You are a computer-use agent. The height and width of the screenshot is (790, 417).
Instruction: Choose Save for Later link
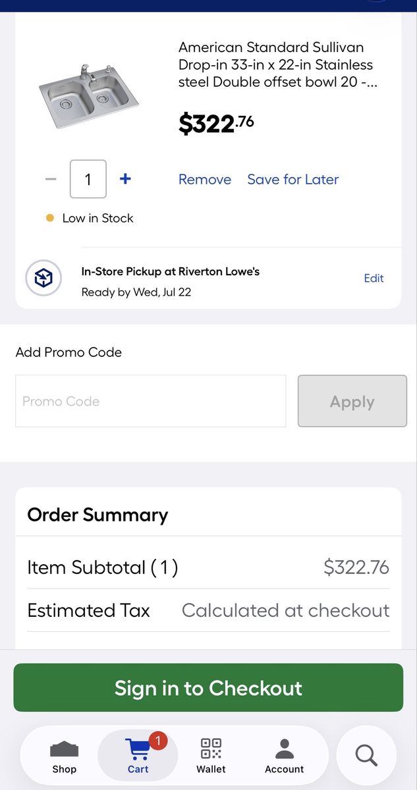click(293, 179)
